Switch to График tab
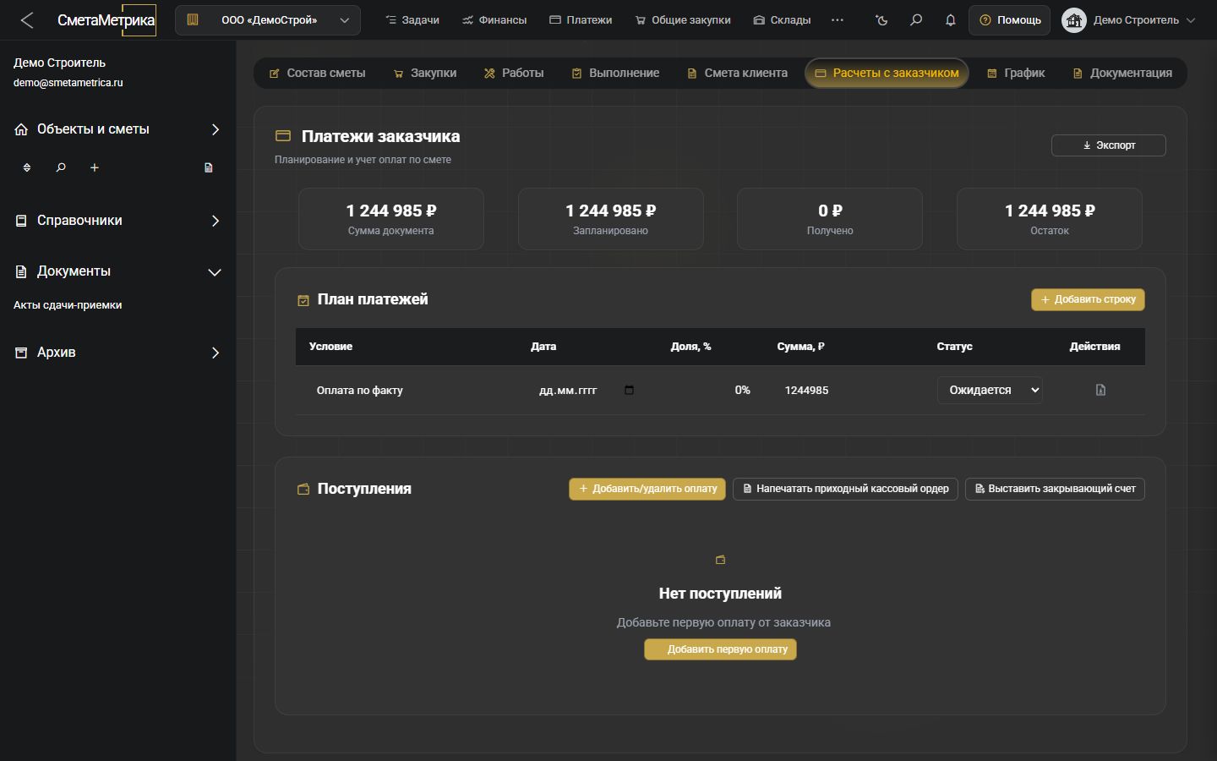The image size is (1217, 761). click(x=1016, y=74)
